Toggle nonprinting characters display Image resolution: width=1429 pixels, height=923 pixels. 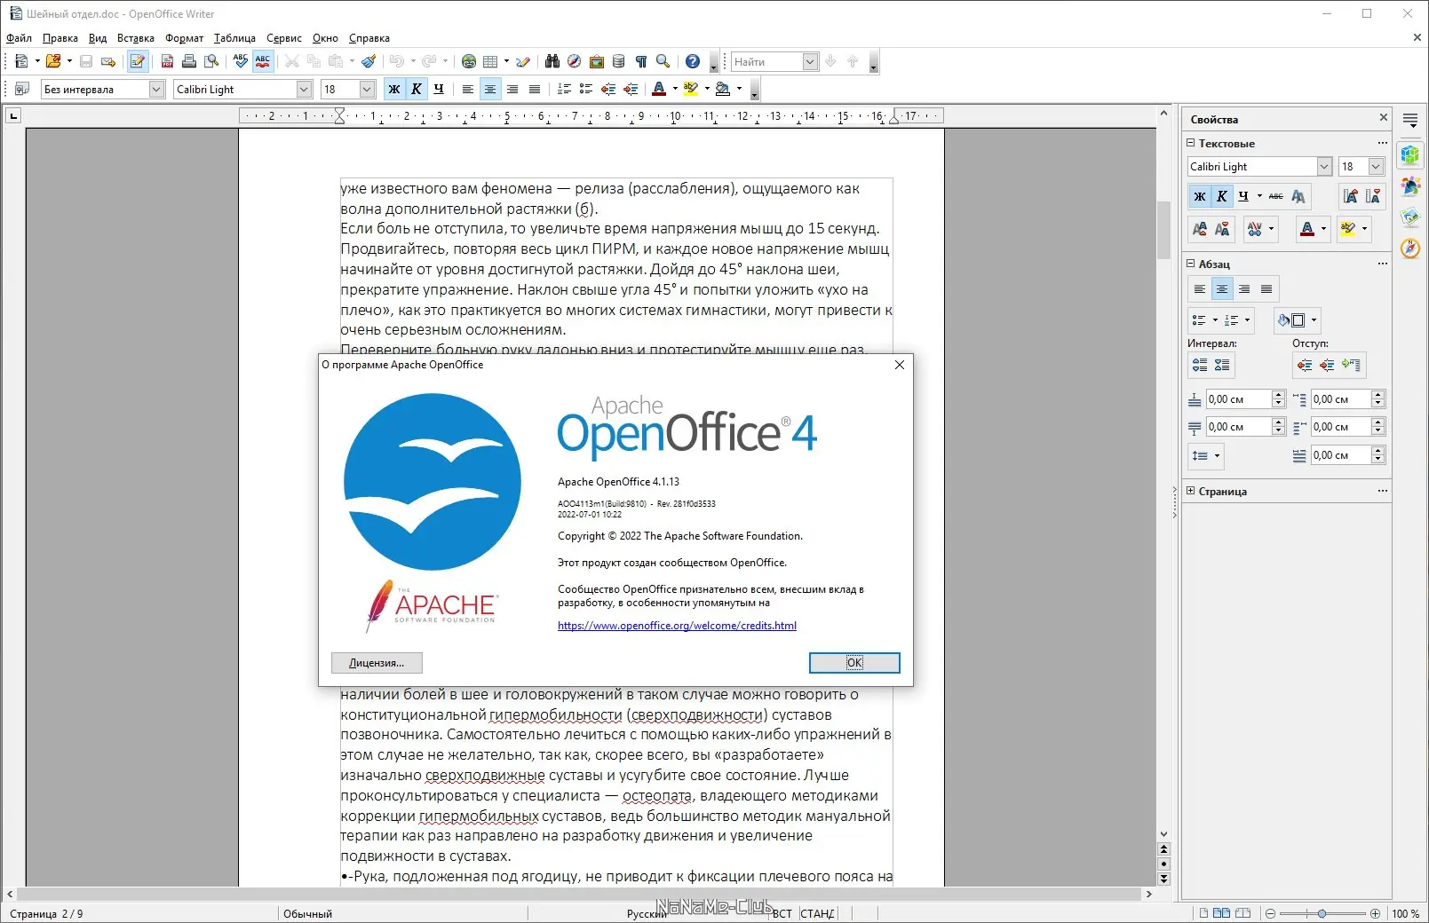(641, 61)
